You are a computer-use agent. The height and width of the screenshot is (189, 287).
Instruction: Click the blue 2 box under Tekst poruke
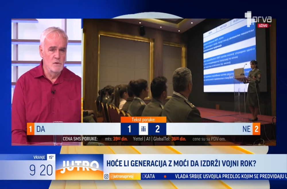click(157, 129)
